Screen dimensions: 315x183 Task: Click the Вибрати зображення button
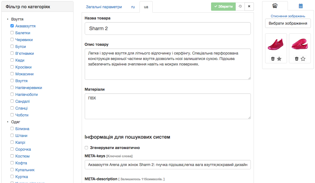coord(288,23)
